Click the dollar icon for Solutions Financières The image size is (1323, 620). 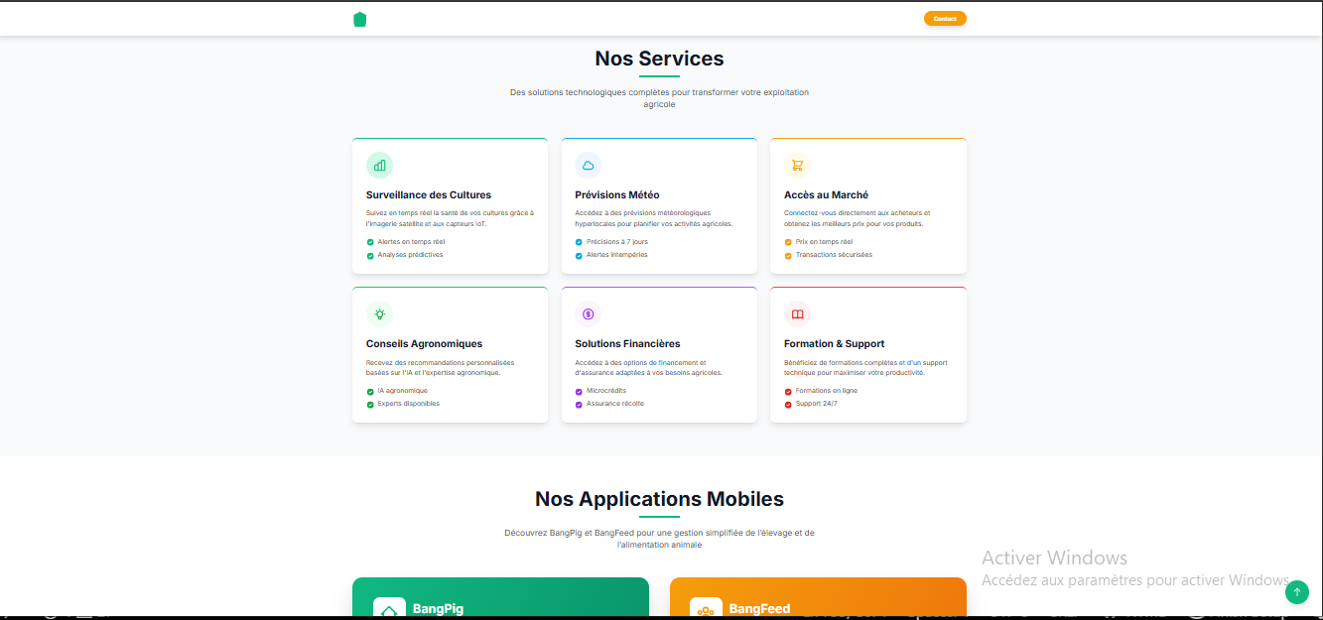click(x=589, y=314)
